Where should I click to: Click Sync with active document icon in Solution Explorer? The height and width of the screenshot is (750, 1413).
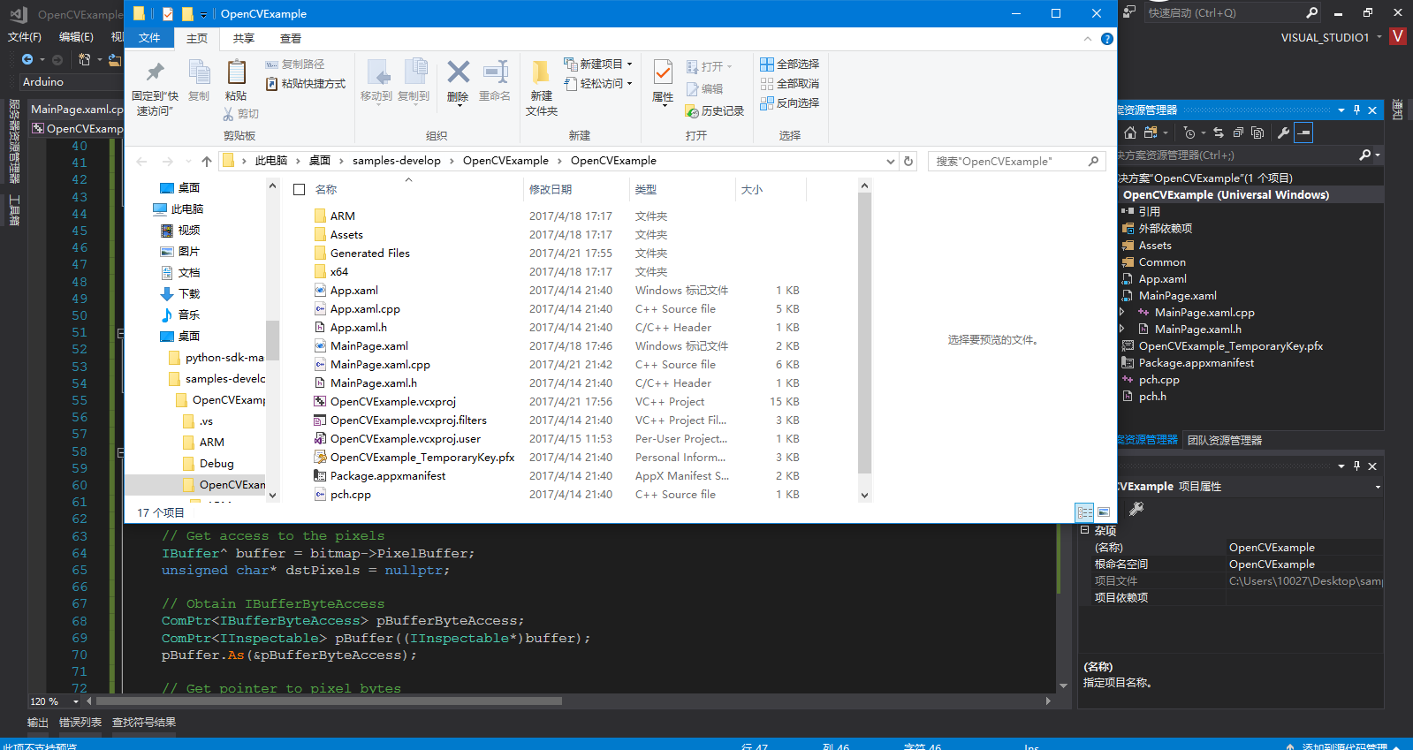1219,133
